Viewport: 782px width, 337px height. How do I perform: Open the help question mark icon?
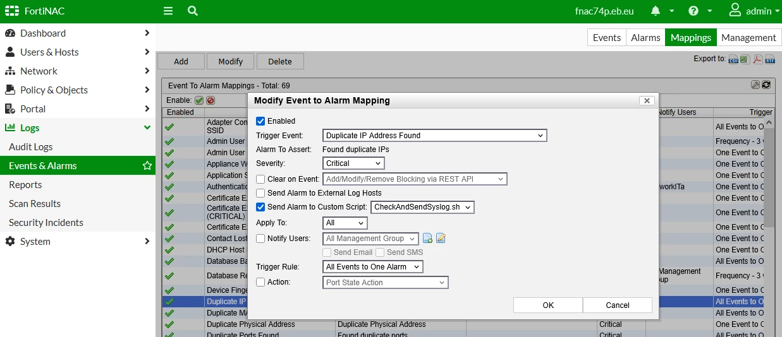coord(693,11)
